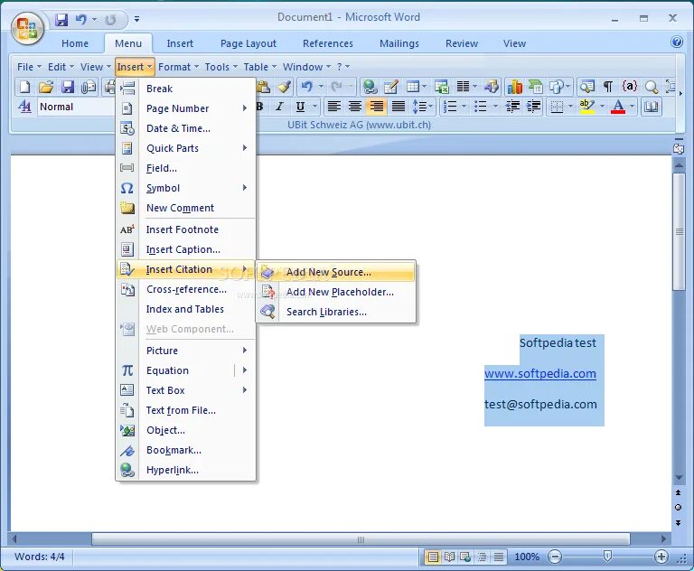
Task: Undo from the toolbar arrow icon
Action: point(306,87)
